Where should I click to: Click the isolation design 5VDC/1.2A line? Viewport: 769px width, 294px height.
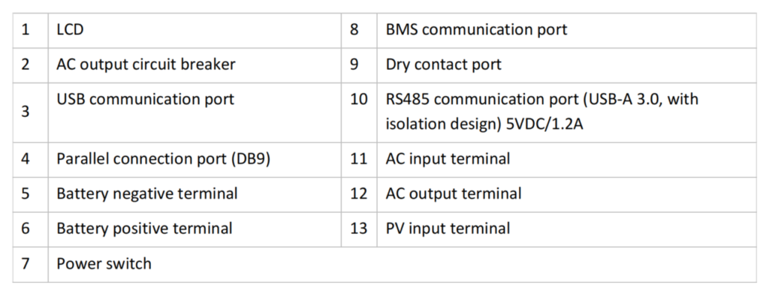(x=484, y=124)
